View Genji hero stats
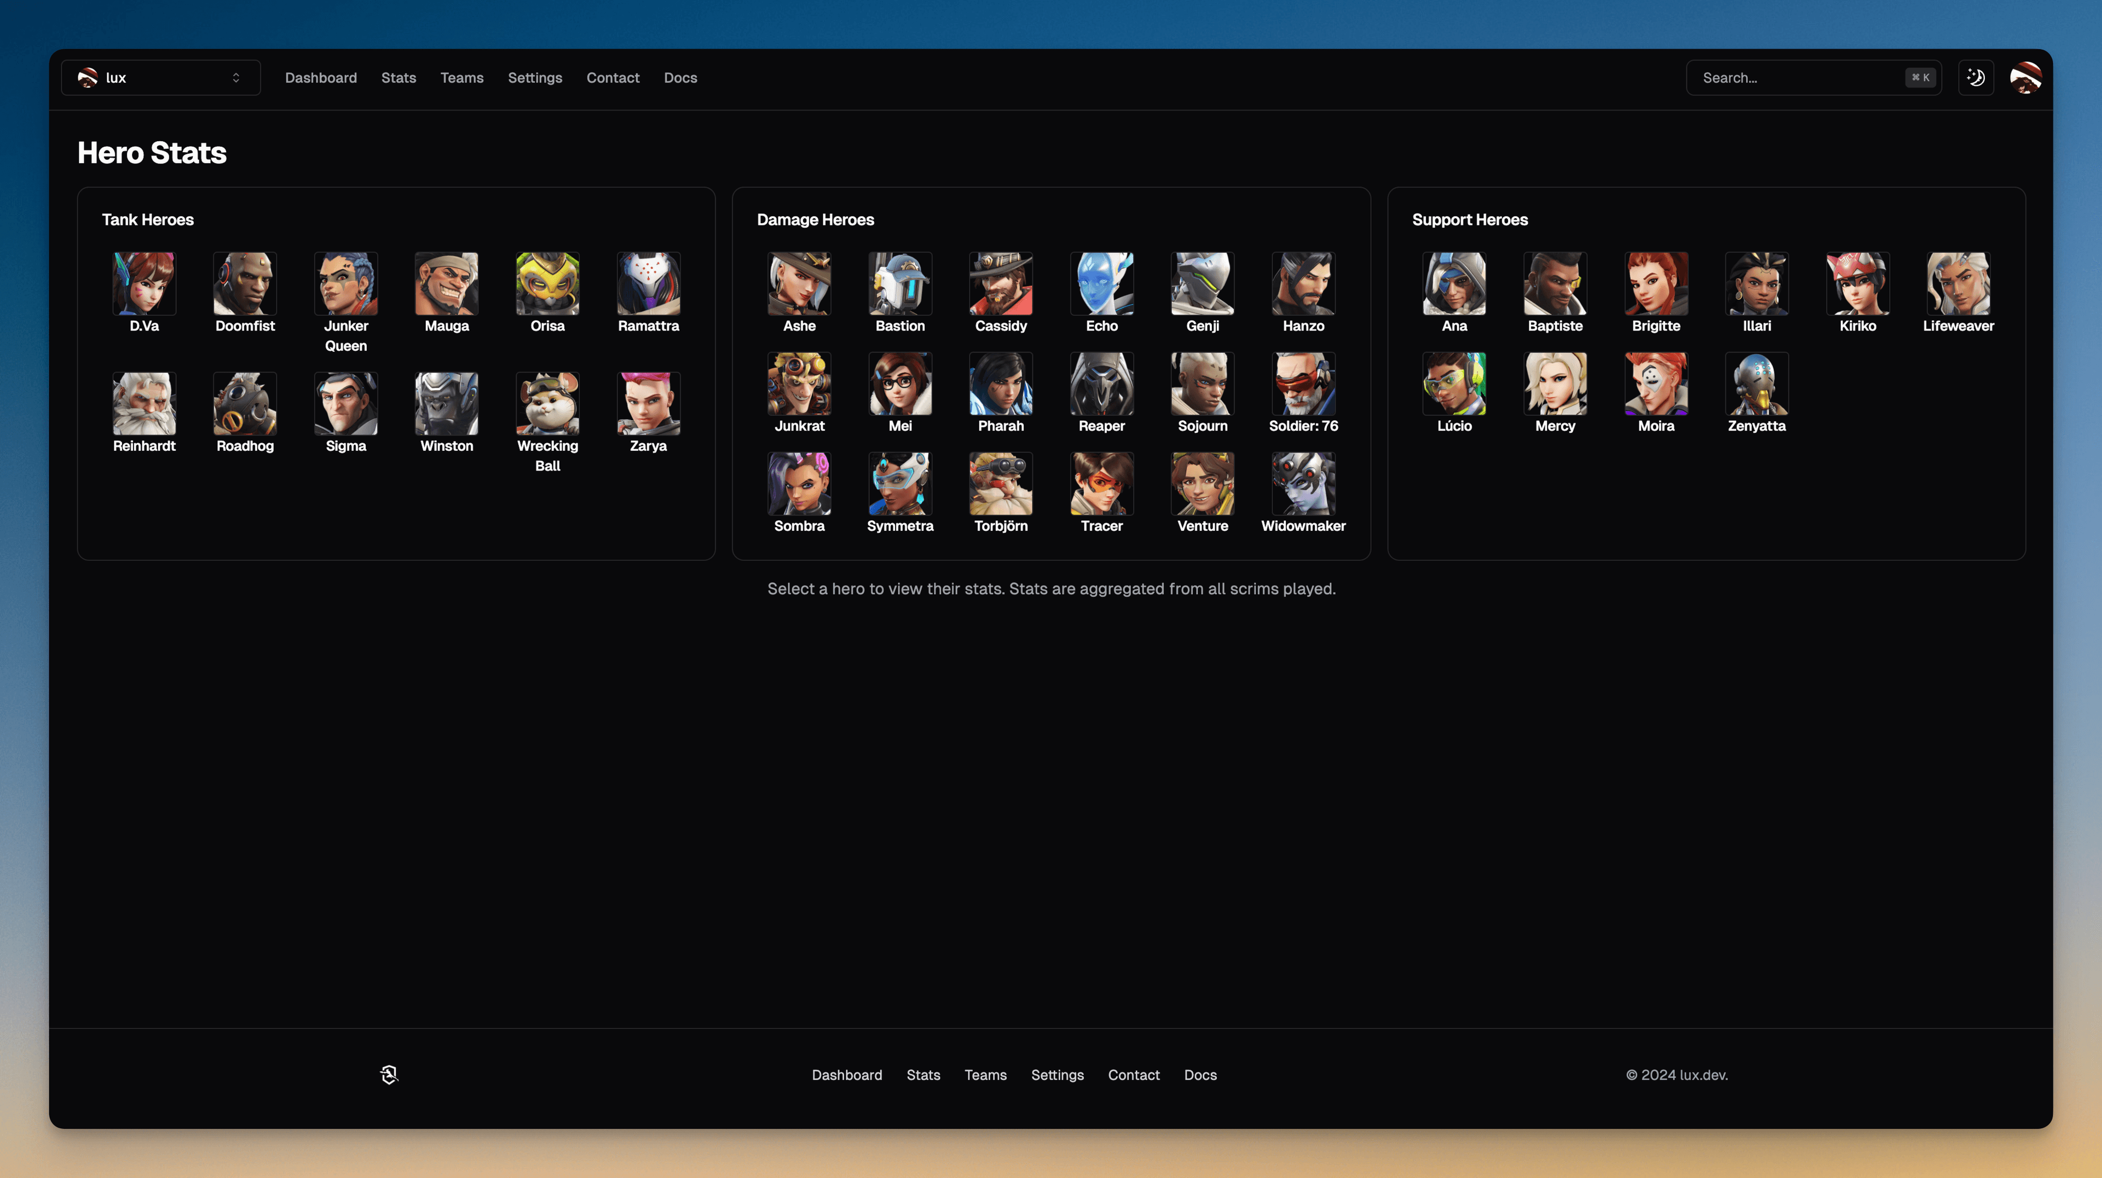The width and height of the screenshot is (2102, 1178). point(1202,283)
